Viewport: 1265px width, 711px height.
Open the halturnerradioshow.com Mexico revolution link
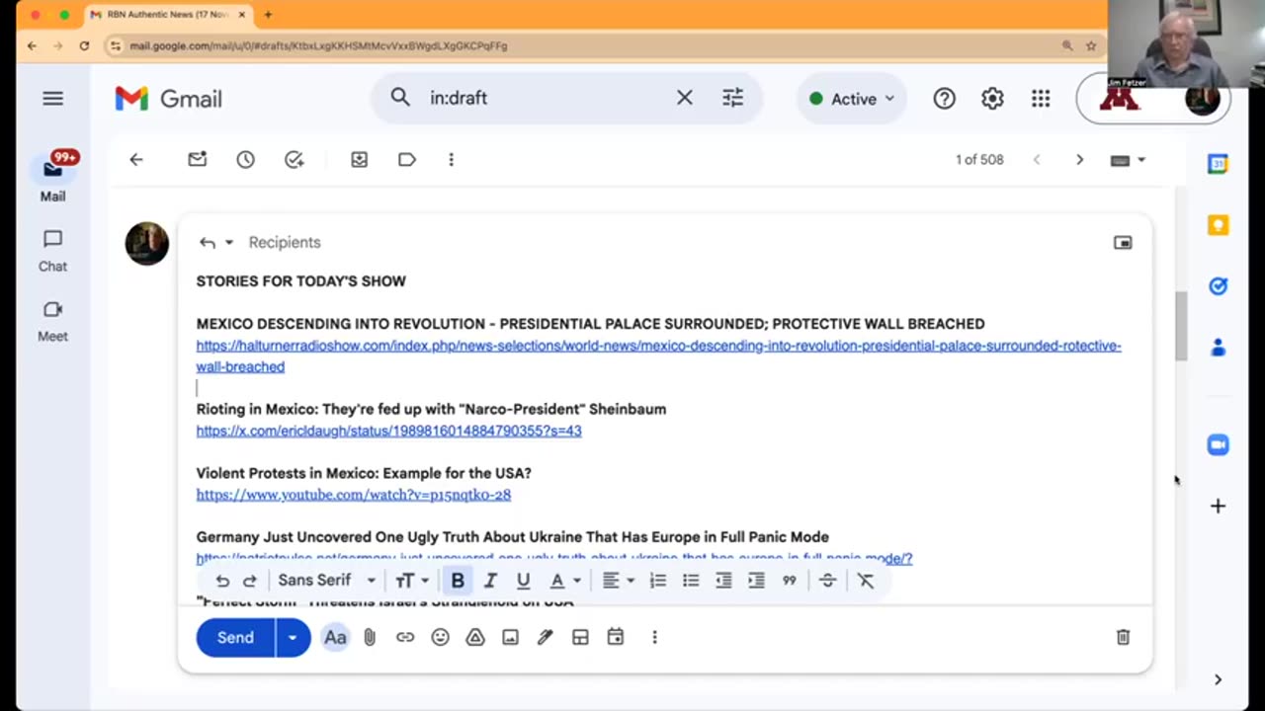coord(658,356)
